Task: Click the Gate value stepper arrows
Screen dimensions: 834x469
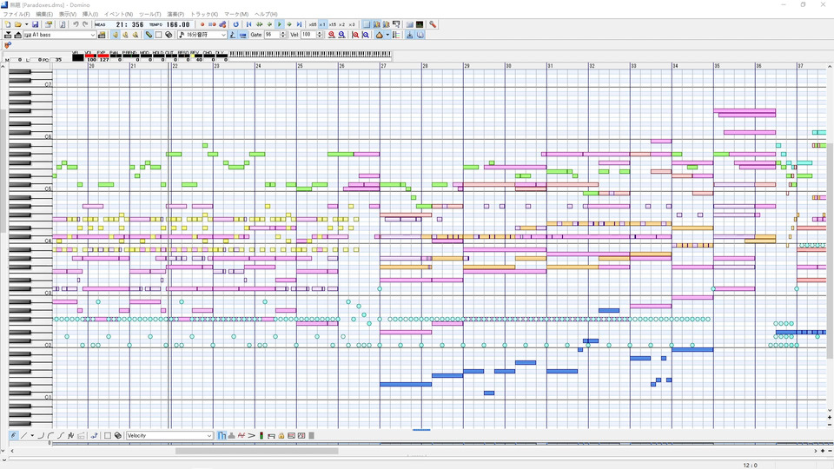Action: (x=283, y=35)
